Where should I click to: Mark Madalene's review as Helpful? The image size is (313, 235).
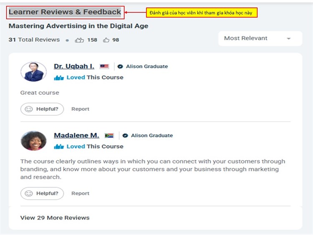coord(42,194)
